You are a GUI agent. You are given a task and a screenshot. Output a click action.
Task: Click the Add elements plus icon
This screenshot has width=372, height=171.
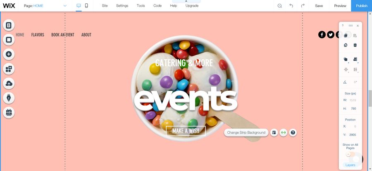9,54
